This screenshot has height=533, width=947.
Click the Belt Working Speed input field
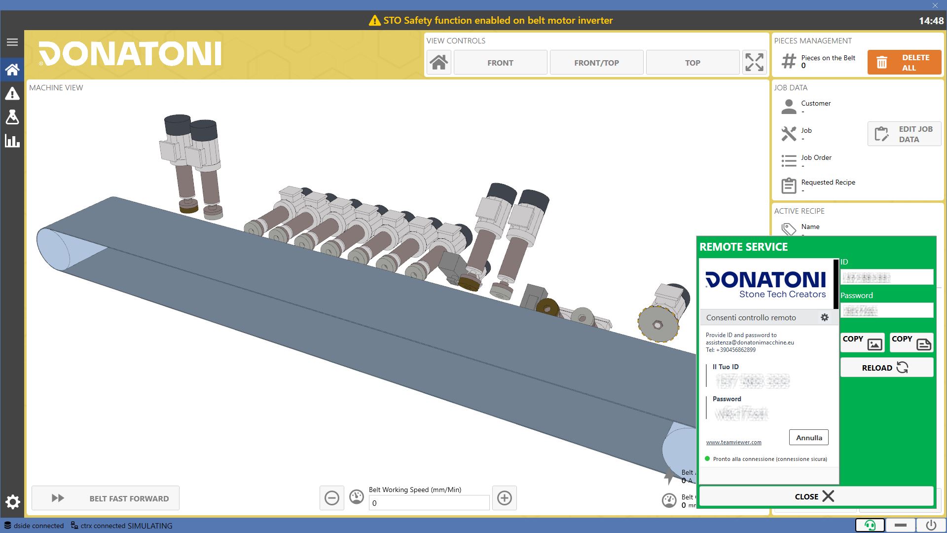coord(429,503)
